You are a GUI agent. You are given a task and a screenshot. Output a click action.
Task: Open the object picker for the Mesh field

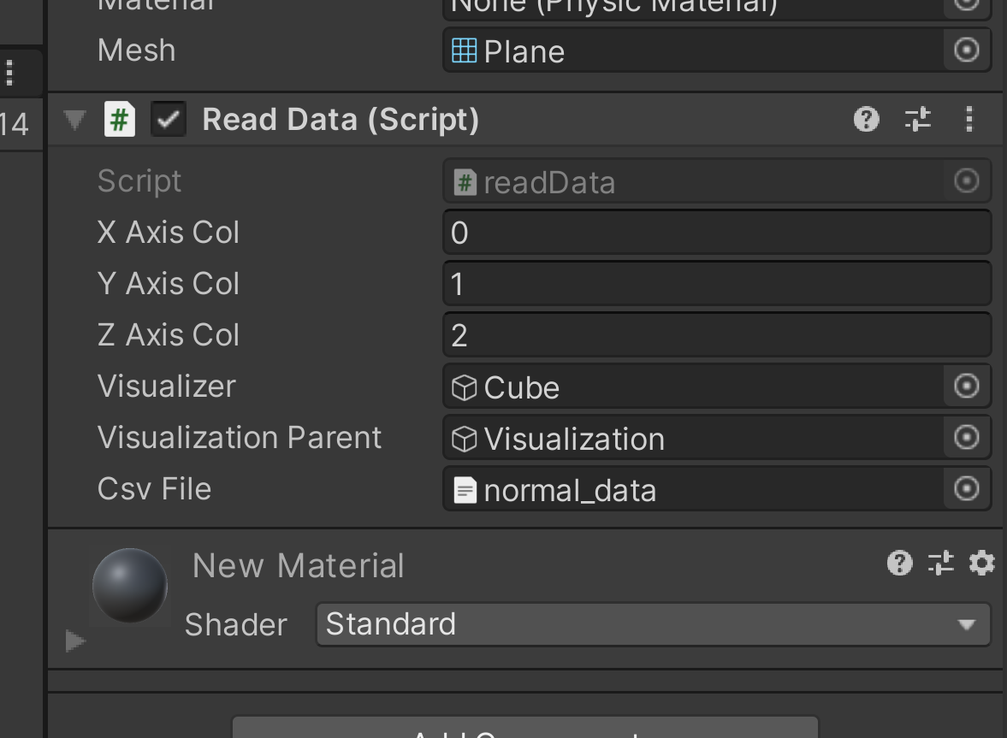click(x=965, y=50)
